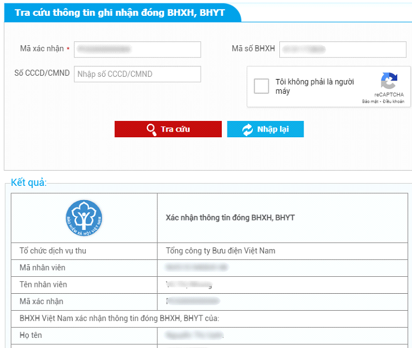Viewport: 412px width, 348px height.
Task: Click the Mã xác nhận table row label
Action: pyautogui.click(x=41, y=301)
